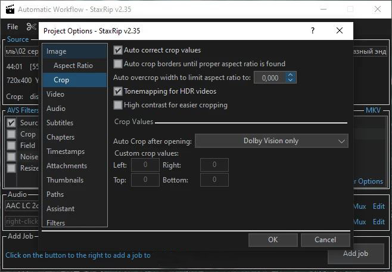Confirm options with the OK button

coord(273,240)
